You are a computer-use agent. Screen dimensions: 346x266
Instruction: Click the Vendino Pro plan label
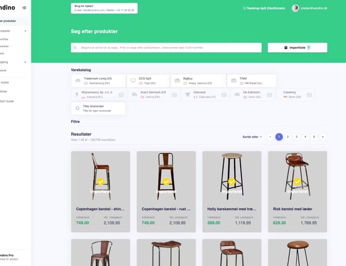coord(7,255)
